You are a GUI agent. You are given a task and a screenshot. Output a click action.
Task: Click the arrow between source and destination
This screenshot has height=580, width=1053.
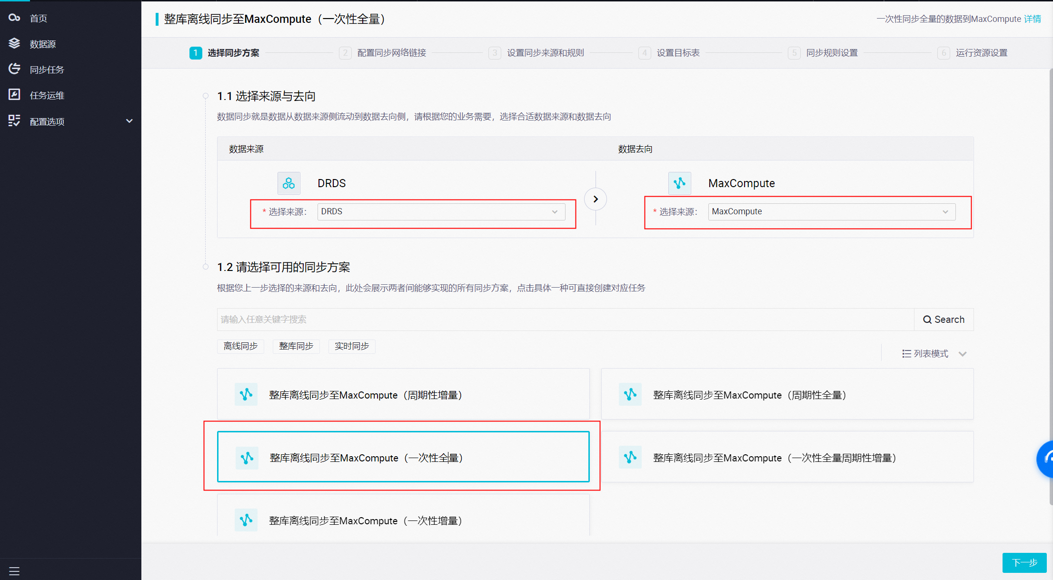(596, 199)
